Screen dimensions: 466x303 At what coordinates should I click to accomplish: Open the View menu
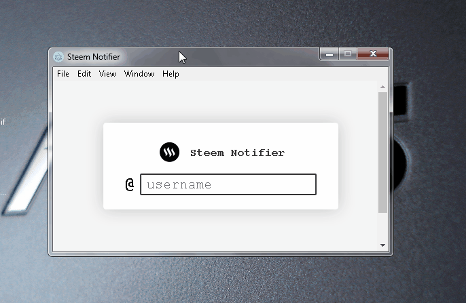[x=107, y=74]
